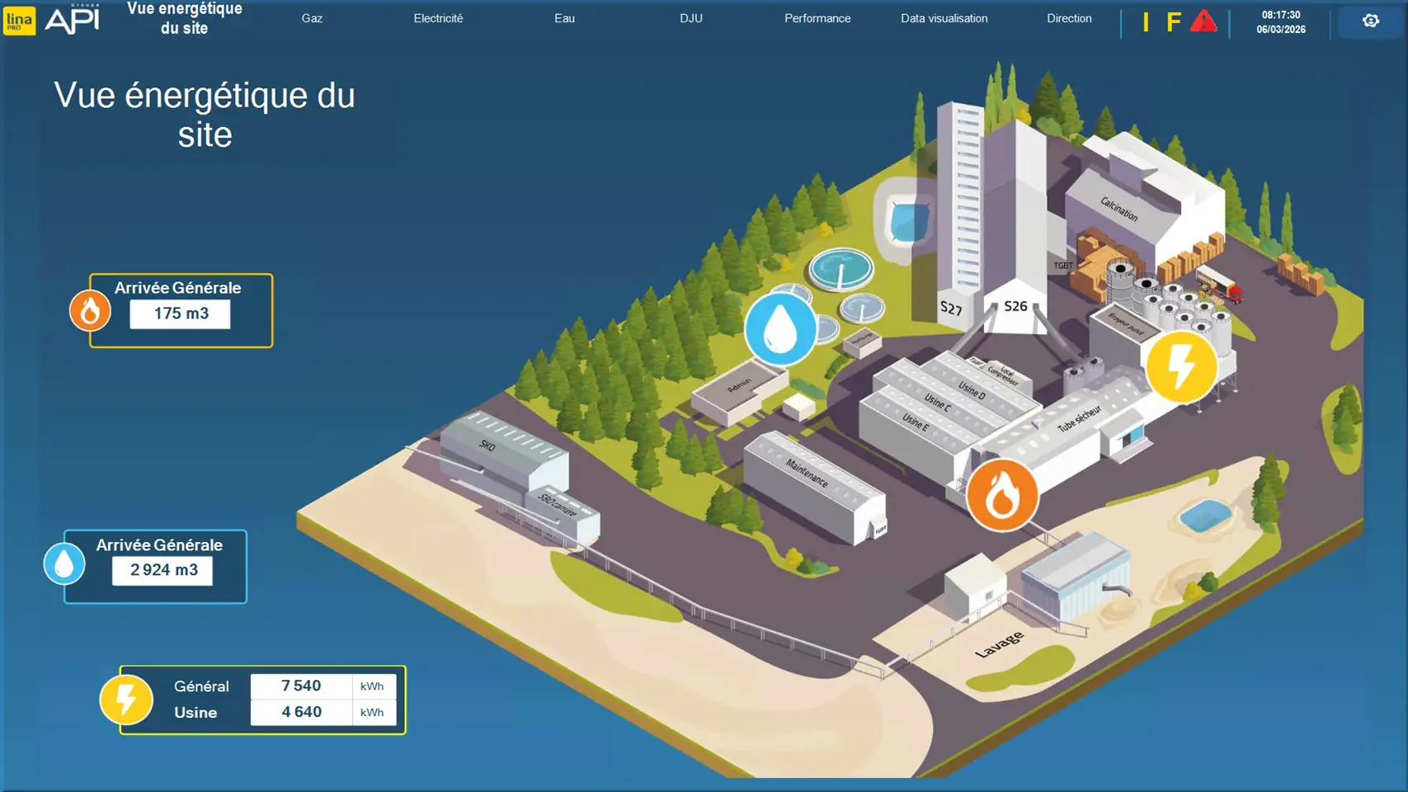Viewport: 1408px width, 792px height.
Task: Click the yellow lightning bolt icon on the site map
Action: point(1181,366)
